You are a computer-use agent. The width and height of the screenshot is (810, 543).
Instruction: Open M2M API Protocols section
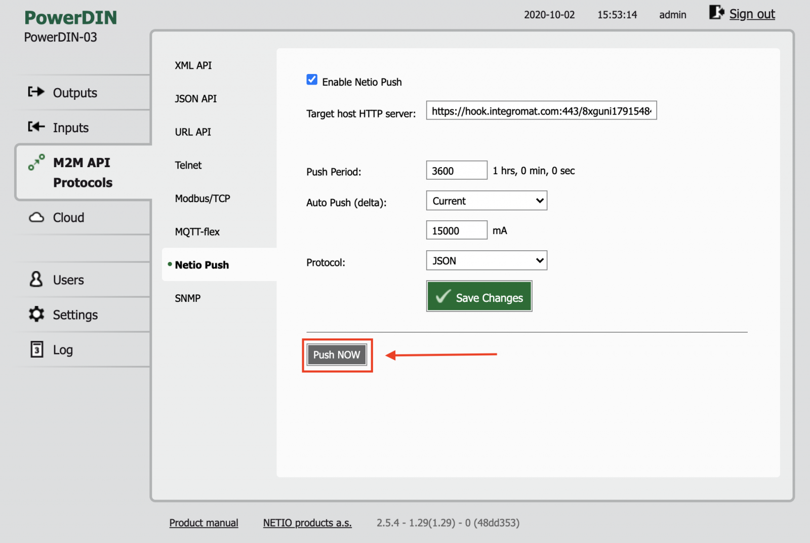[x=83, y=172]
